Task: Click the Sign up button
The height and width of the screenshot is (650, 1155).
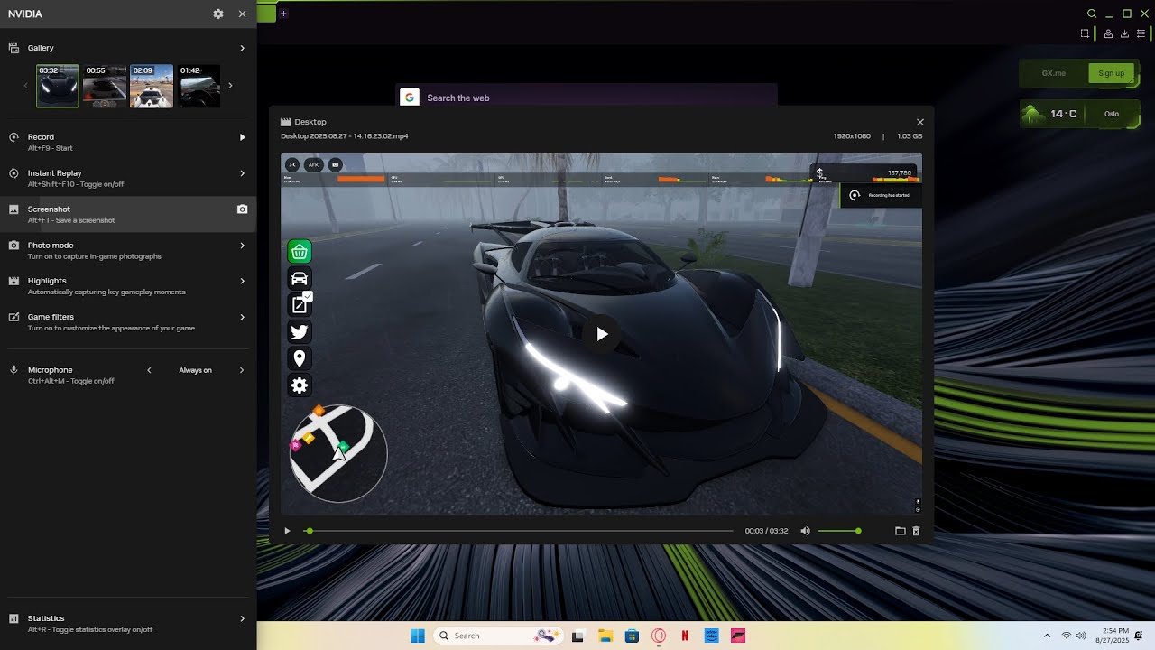Action: pyautogui.click(x=1111, y=73)
